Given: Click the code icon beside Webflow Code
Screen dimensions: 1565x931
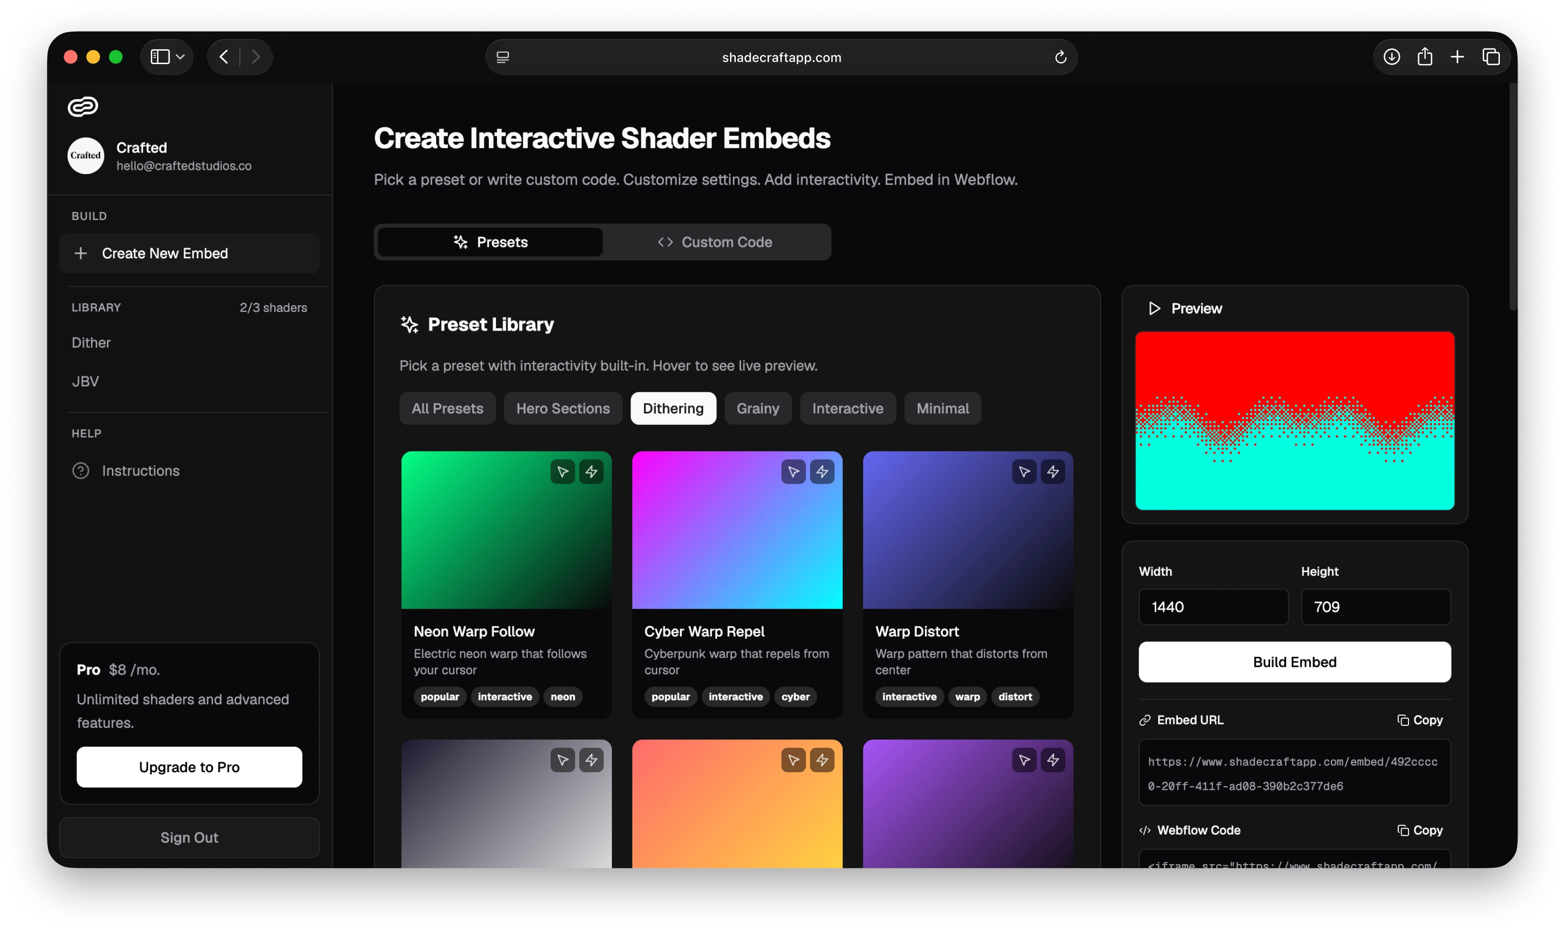Looking at the screenshot, I should click(1144, 830).
